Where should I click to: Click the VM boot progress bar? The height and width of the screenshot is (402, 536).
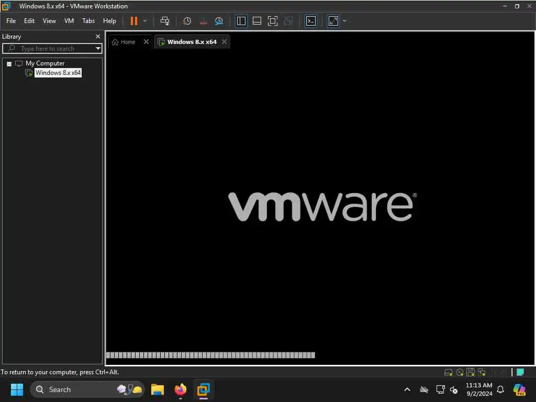(x=210, y=355)
